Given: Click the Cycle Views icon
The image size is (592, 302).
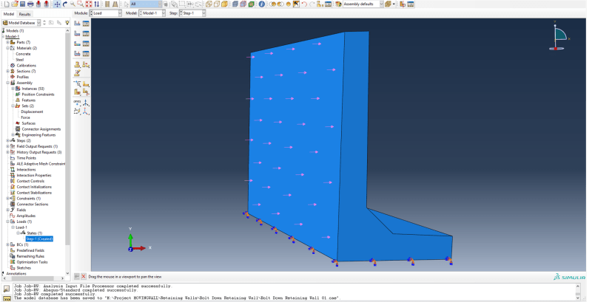Looking at the screenshot, I should coord(97,4).
